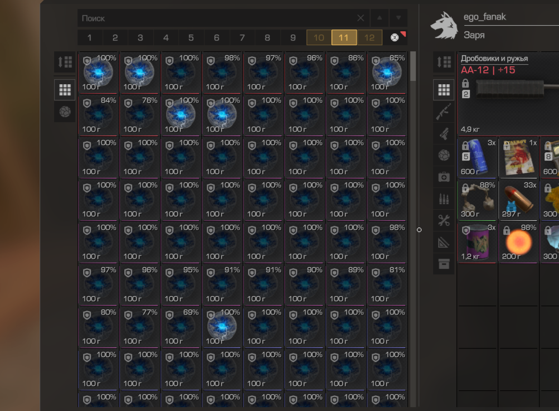Select stash tab 7
559x411 pixels.
click(x=242, y=37)
